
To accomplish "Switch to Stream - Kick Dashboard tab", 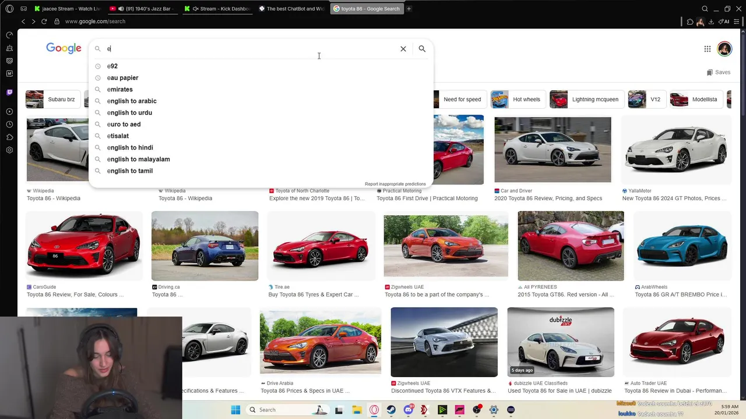I will pyautogui.click(x=217, y=9).
